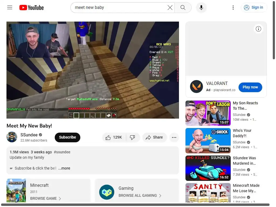This screenshot has width=276, height=207.
Task: Click Play now on VALORANT ad
Action: [x=250, y=87]
